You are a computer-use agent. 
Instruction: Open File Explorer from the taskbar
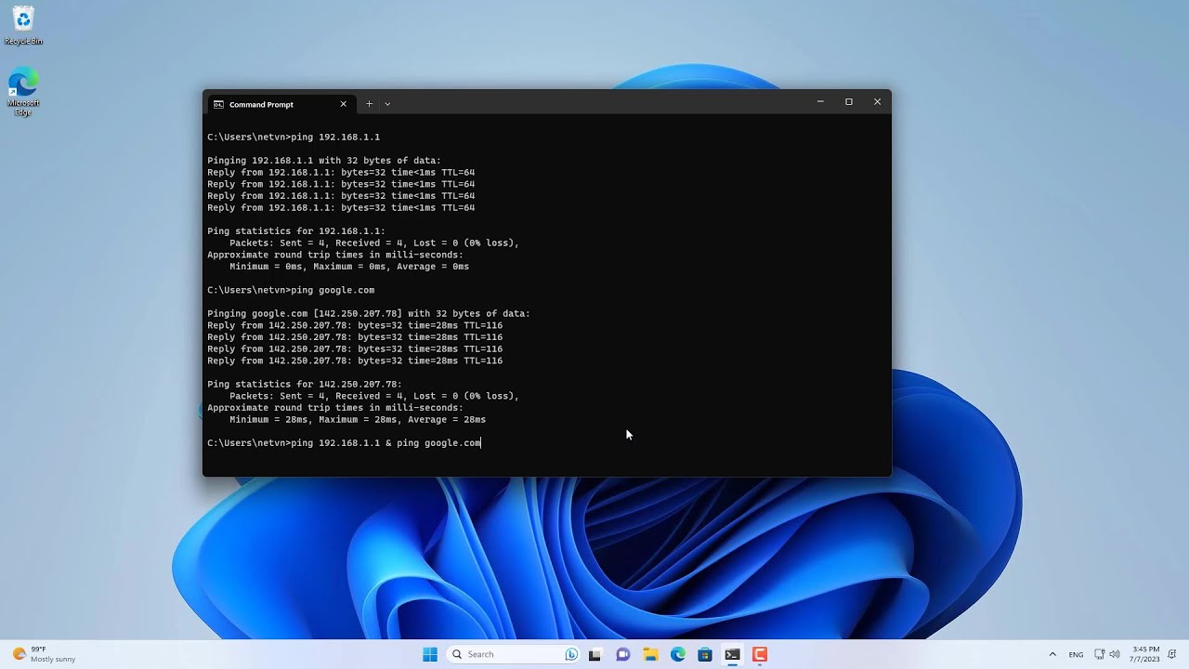[x=650, y=654]
